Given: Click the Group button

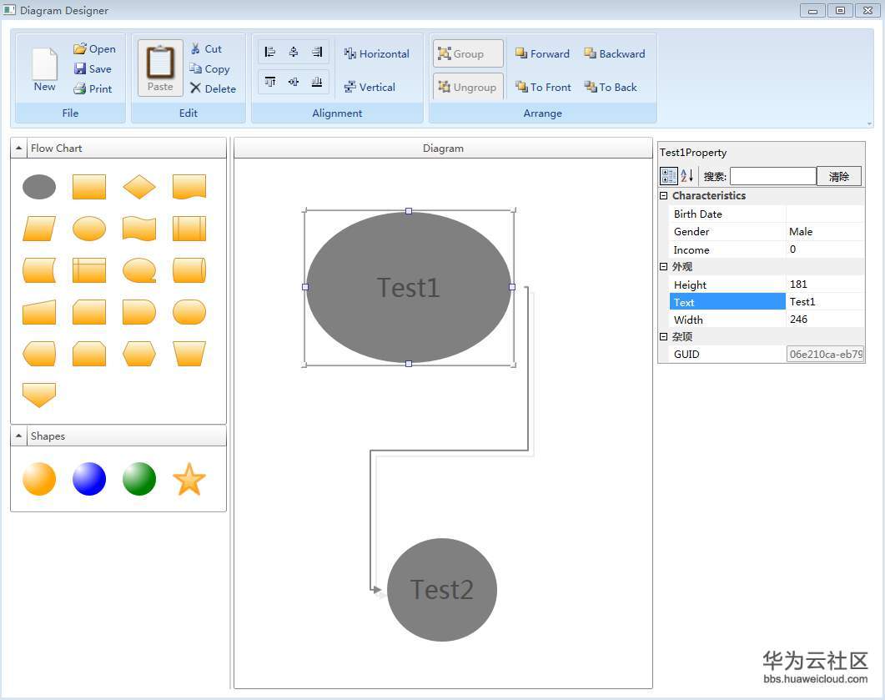Looking at the screenshot, I should (x=468, y=53).
